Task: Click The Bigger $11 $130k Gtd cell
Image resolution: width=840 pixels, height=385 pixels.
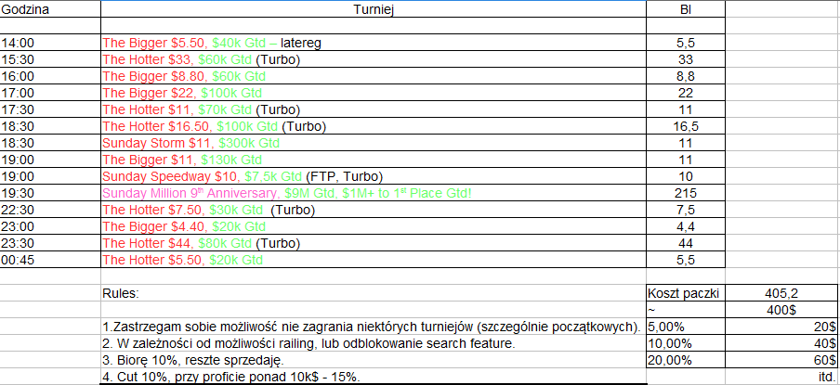Action: [374, 160]
